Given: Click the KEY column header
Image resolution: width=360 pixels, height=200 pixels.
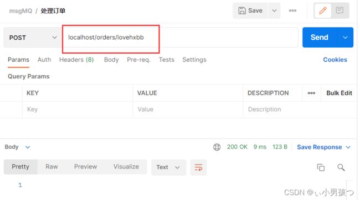Looking at the screenshot, I should (x=33, y=93).
